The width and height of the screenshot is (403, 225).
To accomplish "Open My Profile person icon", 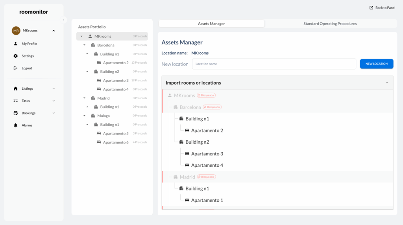I will click(x=16, y=44).
